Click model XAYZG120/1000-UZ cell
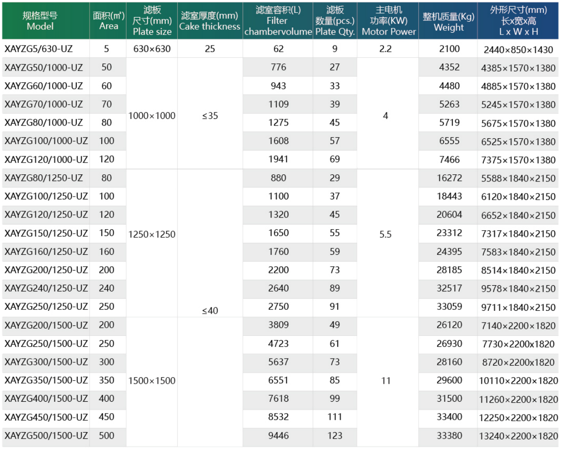The image size is (561, 451). point(46,159)
